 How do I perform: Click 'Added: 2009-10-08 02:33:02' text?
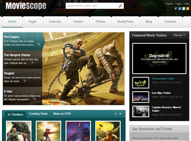(x=167, y=115)
